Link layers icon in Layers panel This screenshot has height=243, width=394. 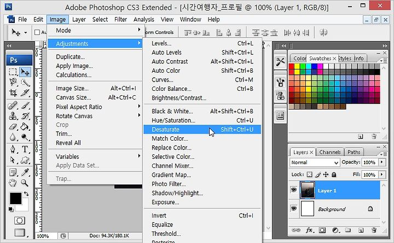tap(296, 230)
